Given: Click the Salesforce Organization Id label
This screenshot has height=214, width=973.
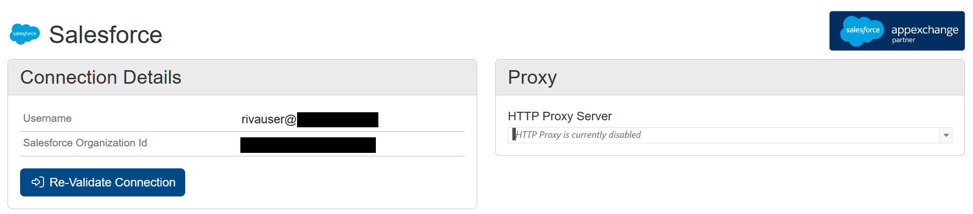Looking at the screenshot, I should [x=85, y=143].
